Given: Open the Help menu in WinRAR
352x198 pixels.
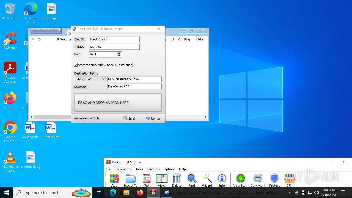Looking at the screenshot, I should (182, 169).
